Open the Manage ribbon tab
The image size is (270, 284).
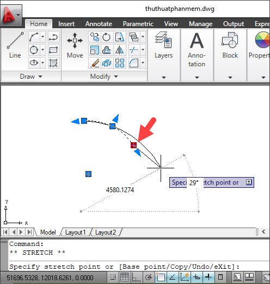[x=201, y=24]
